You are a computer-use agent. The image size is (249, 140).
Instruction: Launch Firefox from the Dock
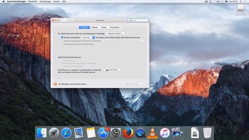point(128,133)
